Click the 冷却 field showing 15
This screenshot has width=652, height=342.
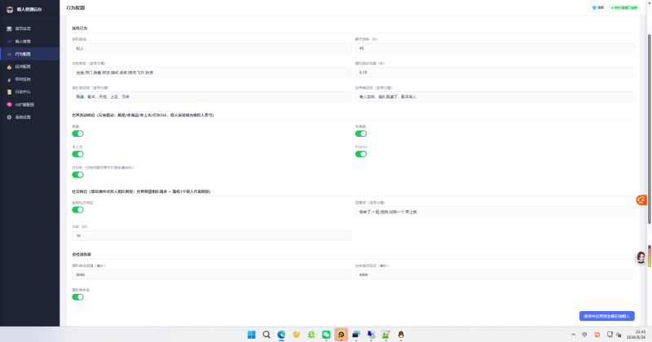click(x=212, y=236)
